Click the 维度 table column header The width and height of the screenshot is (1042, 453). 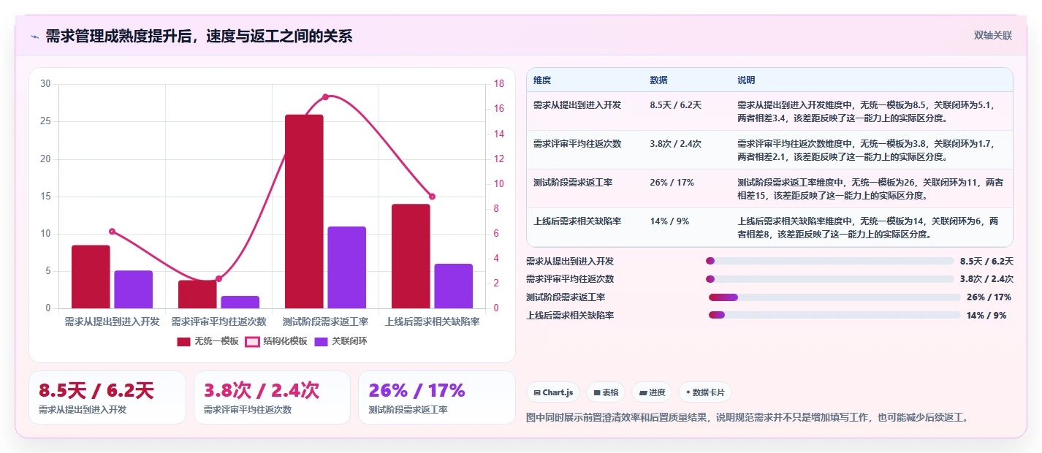point(542,80)
